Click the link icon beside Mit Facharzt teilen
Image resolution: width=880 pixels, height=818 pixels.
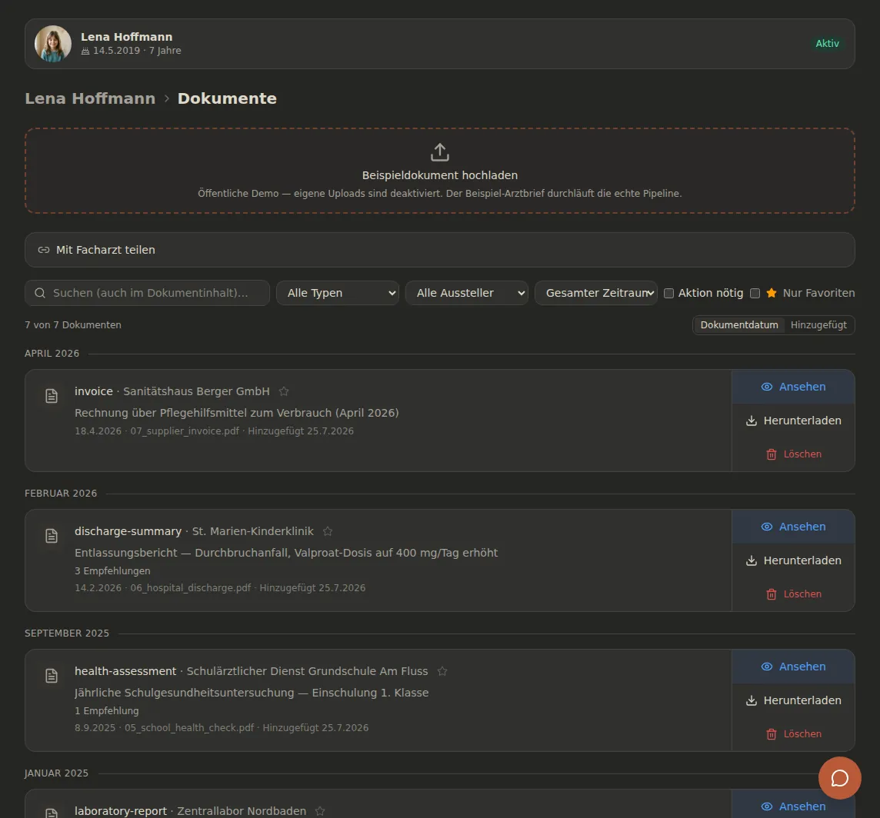43,250
